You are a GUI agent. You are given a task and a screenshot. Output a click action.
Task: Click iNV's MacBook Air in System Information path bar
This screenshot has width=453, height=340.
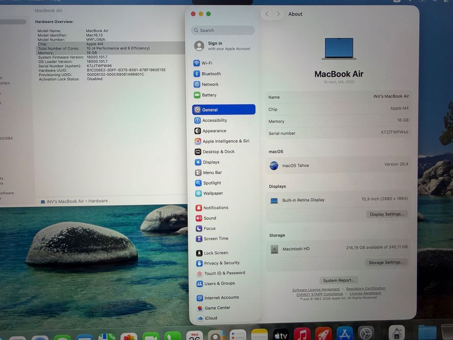coord(65,201)
